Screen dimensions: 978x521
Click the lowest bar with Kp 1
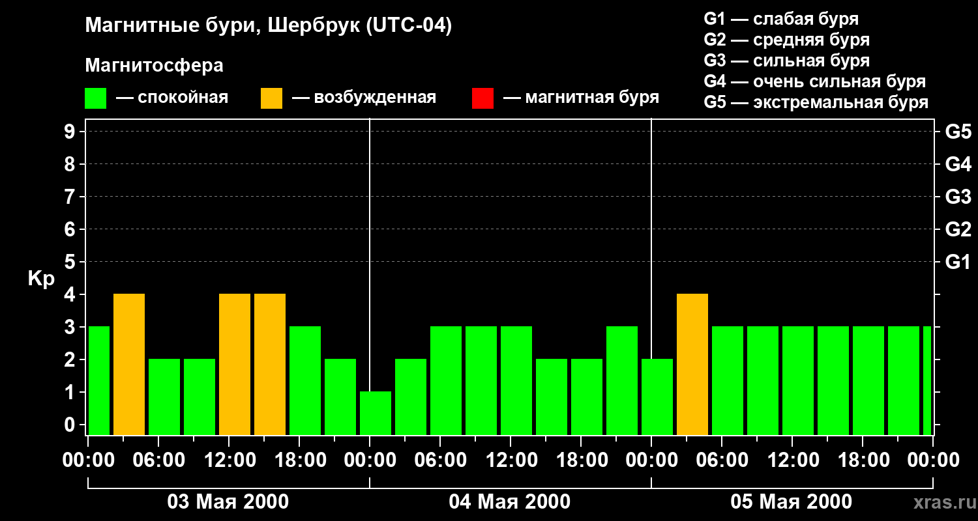coord(376,414)
